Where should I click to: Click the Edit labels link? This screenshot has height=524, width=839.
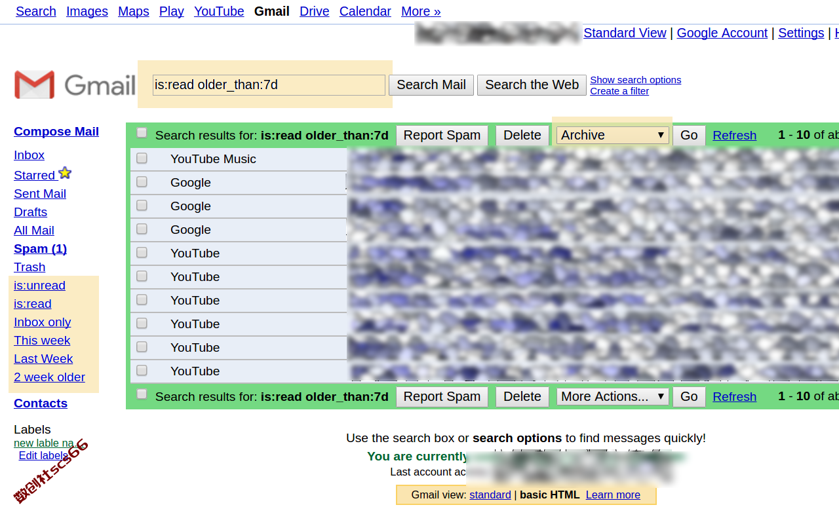[x=43, y=455]
